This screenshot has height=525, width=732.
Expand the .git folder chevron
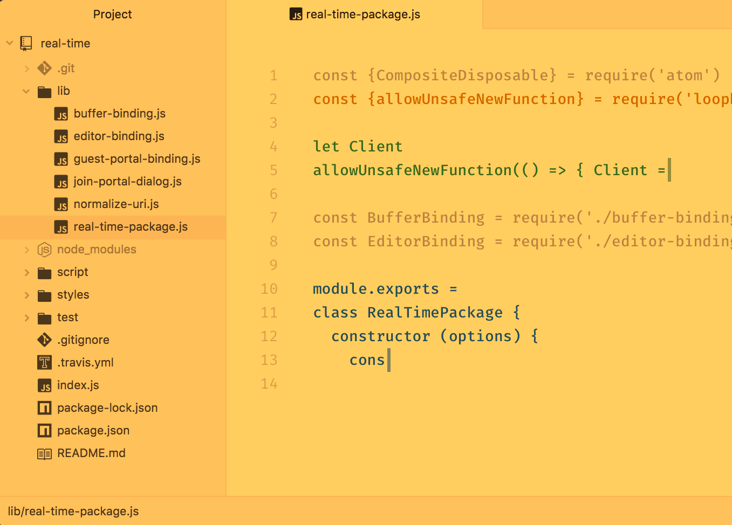[26, 68]
